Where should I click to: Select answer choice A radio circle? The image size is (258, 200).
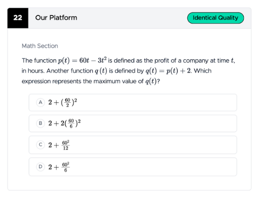41,102
